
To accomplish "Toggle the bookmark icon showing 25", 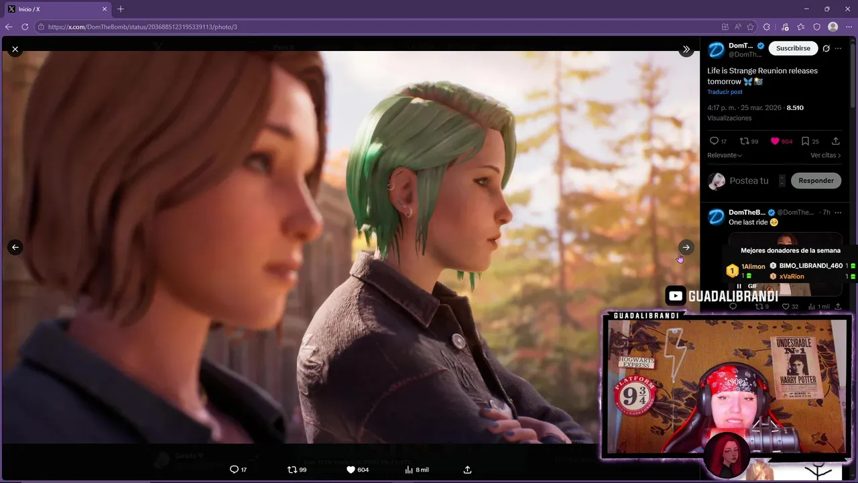I will point(806,141).
